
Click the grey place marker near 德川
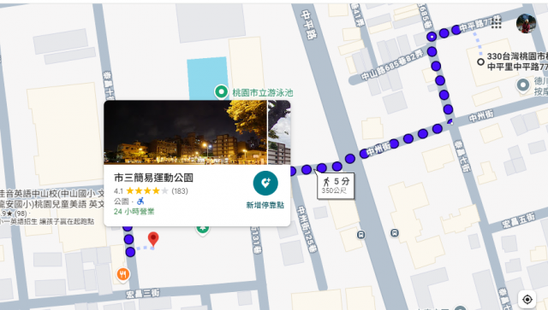[x=523, y=85]
